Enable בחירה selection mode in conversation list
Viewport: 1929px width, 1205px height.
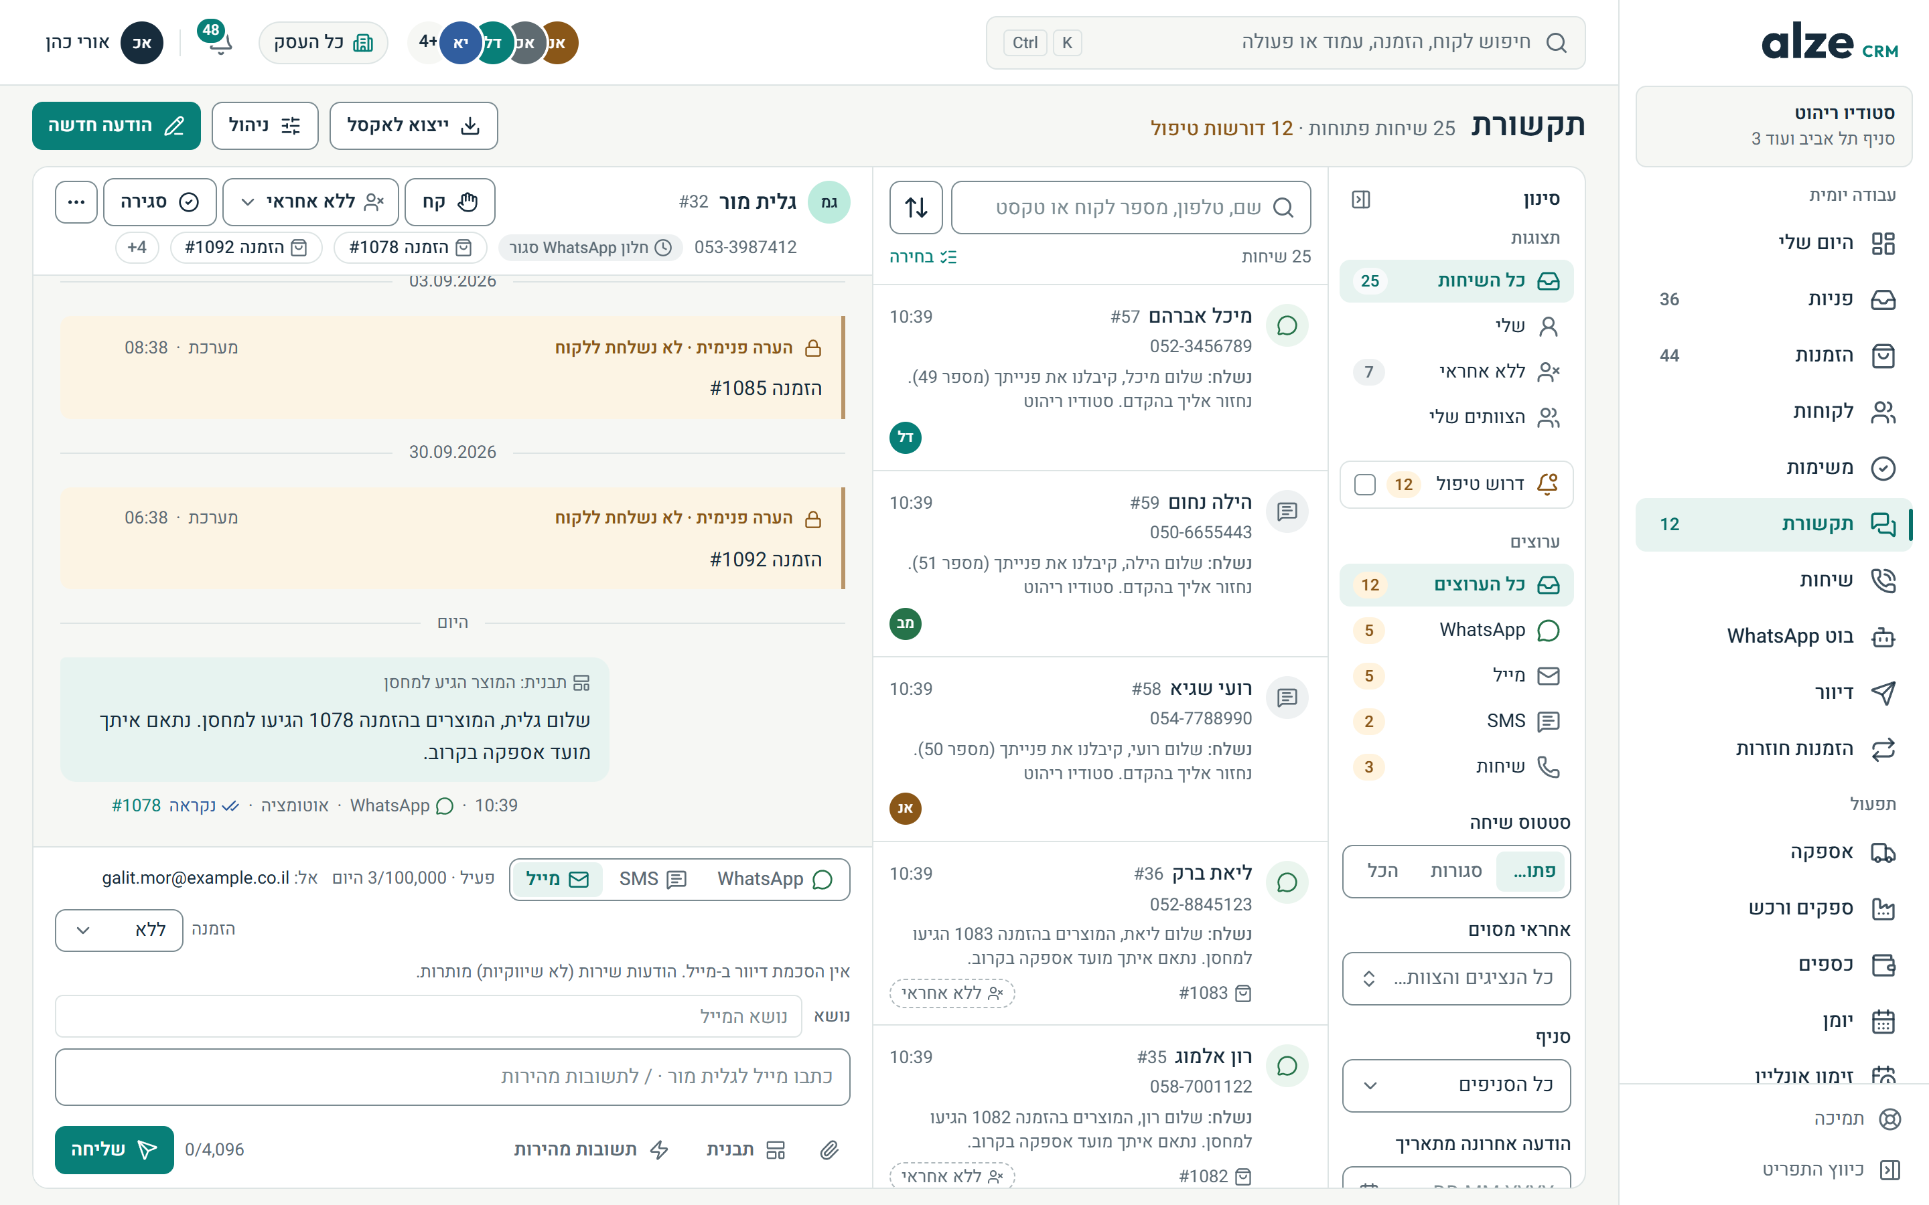922,256
